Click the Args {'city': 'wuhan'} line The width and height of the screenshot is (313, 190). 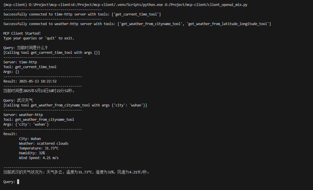[26, 124]
